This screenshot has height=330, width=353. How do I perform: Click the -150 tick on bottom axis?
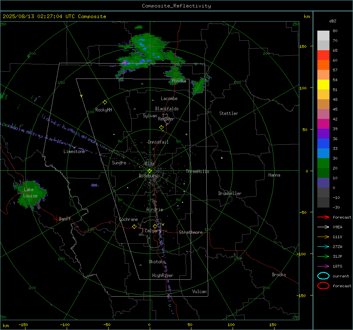[x=23, y=325]
